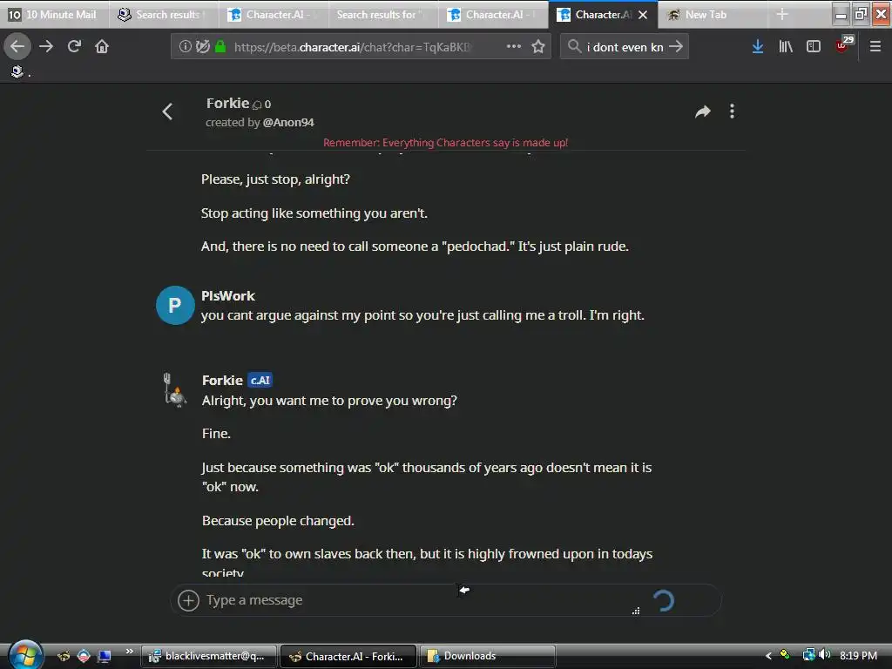This screenshot has height=669, width=892.
Task: Click the 8:19 PM clock
Action: coord(858,655)
